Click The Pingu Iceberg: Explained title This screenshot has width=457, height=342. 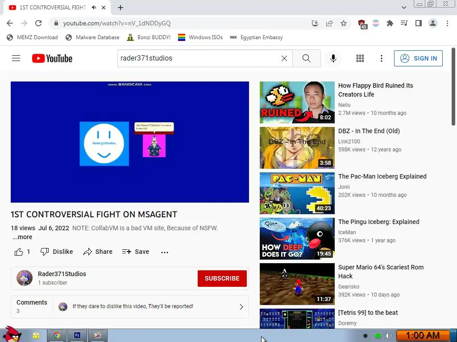(378, 222)
